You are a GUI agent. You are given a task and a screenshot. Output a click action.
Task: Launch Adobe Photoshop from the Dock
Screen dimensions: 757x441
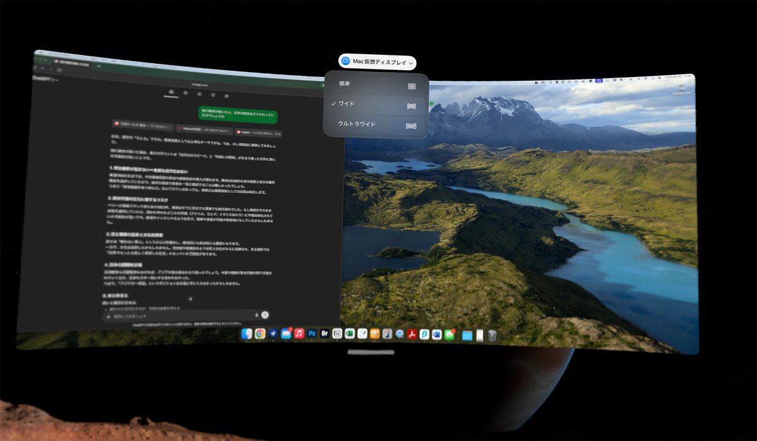[x=312, y=334]
